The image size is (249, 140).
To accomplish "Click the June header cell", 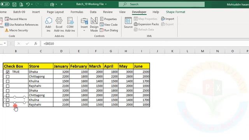I will [141, 66].
